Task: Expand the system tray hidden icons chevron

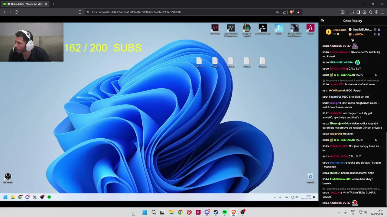Action: [x=339, y=212]
